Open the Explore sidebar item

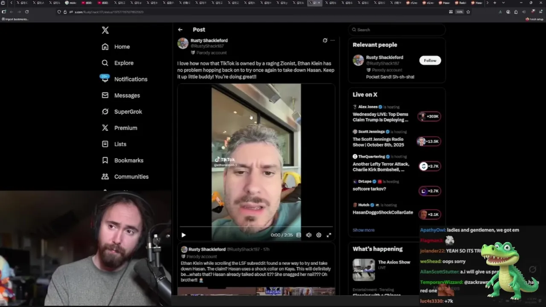117,63
